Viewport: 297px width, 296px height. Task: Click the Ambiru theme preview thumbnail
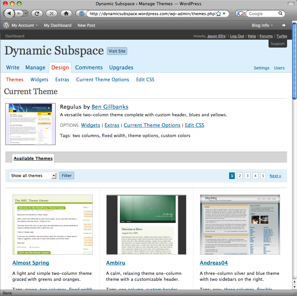tap(146, 225)
